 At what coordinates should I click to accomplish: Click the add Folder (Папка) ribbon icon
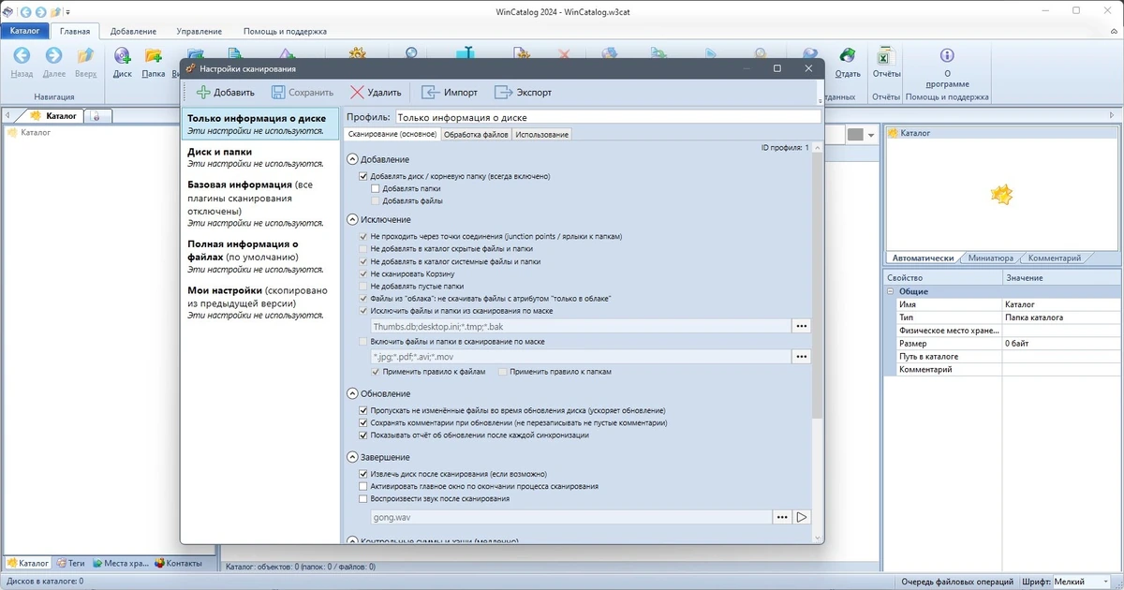[153, 56]
